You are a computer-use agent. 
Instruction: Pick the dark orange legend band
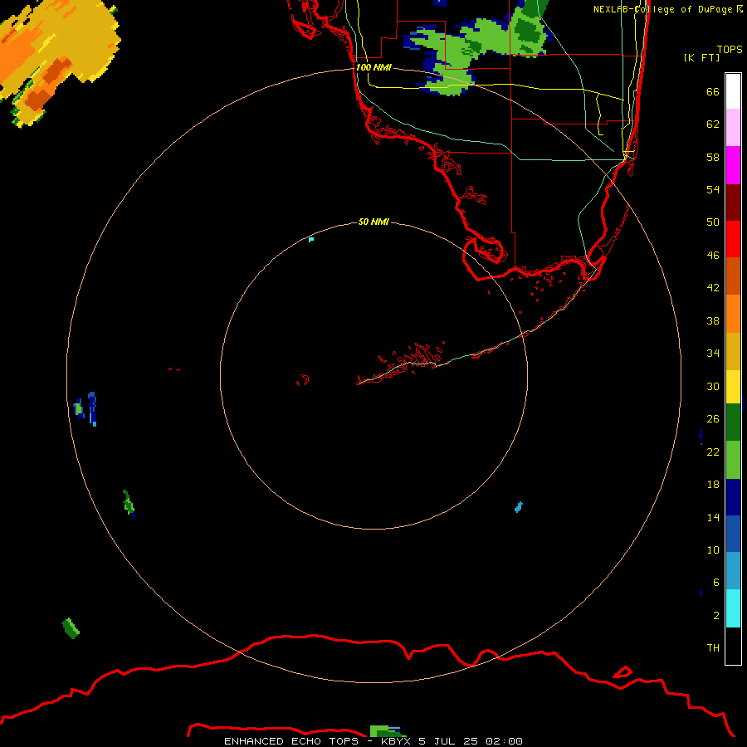click(733, 276)
